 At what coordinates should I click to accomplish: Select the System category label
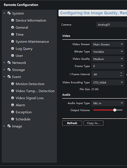click(18, 13)
